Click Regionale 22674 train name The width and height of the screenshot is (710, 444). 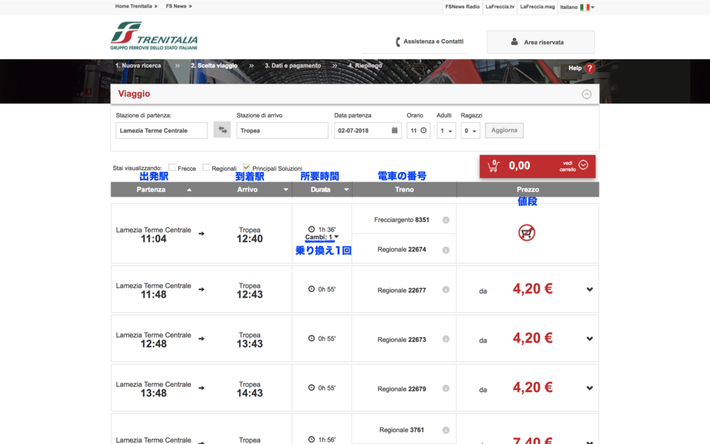coord(401,250)
